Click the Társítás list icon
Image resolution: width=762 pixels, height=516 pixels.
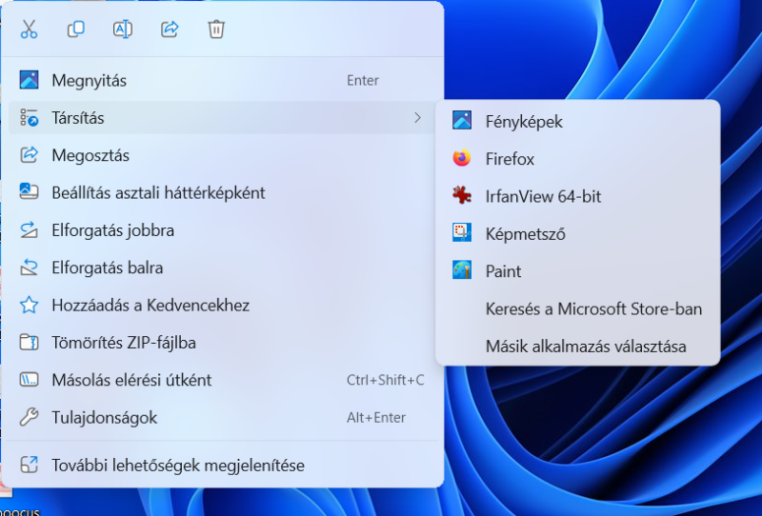tap(29, 118)
